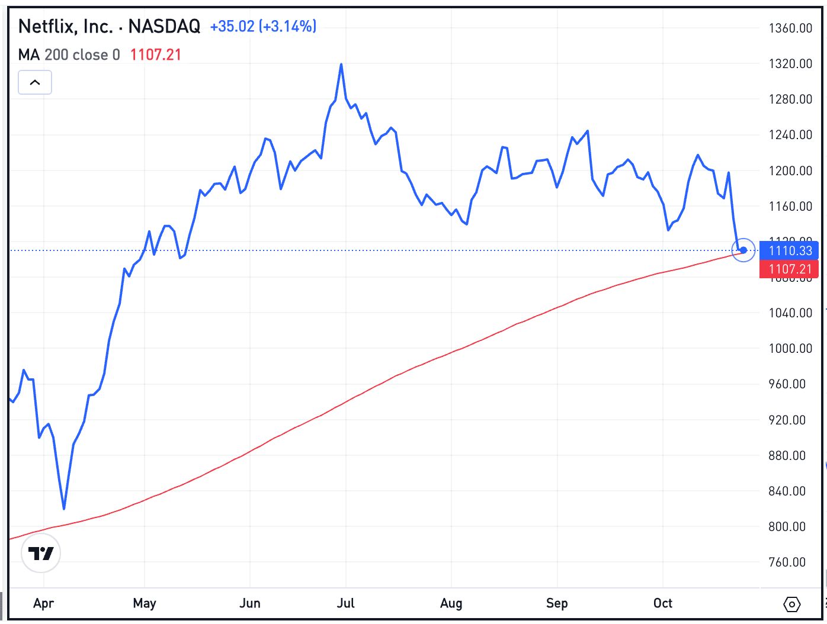Click the red 1107.21 moving average label
This screenshot has width=827, height=624.
[x=789, y=269]
